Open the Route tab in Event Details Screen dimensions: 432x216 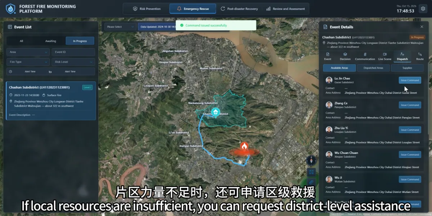pyautogui.click(x=420, y=56)
